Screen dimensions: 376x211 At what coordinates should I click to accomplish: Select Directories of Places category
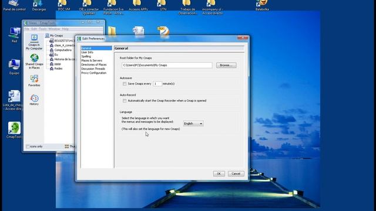94,64
